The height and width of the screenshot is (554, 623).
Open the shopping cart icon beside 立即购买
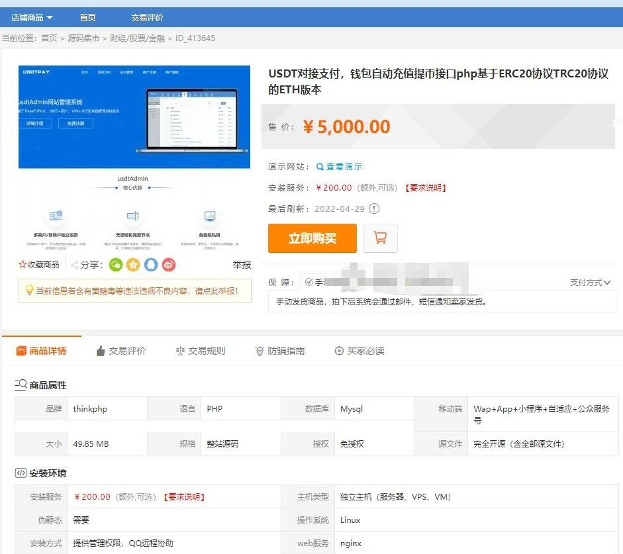pyautogui.click(x=380, y=238)
